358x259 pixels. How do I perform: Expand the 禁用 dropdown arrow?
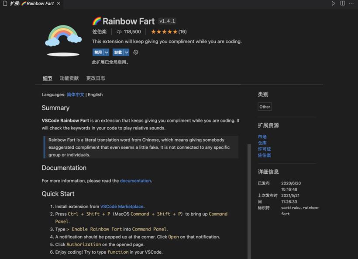[107, 52]
